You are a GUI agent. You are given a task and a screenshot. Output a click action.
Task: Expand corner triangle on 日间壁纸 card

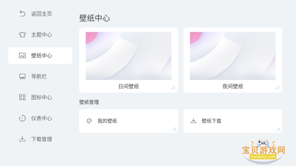point(173,87)
